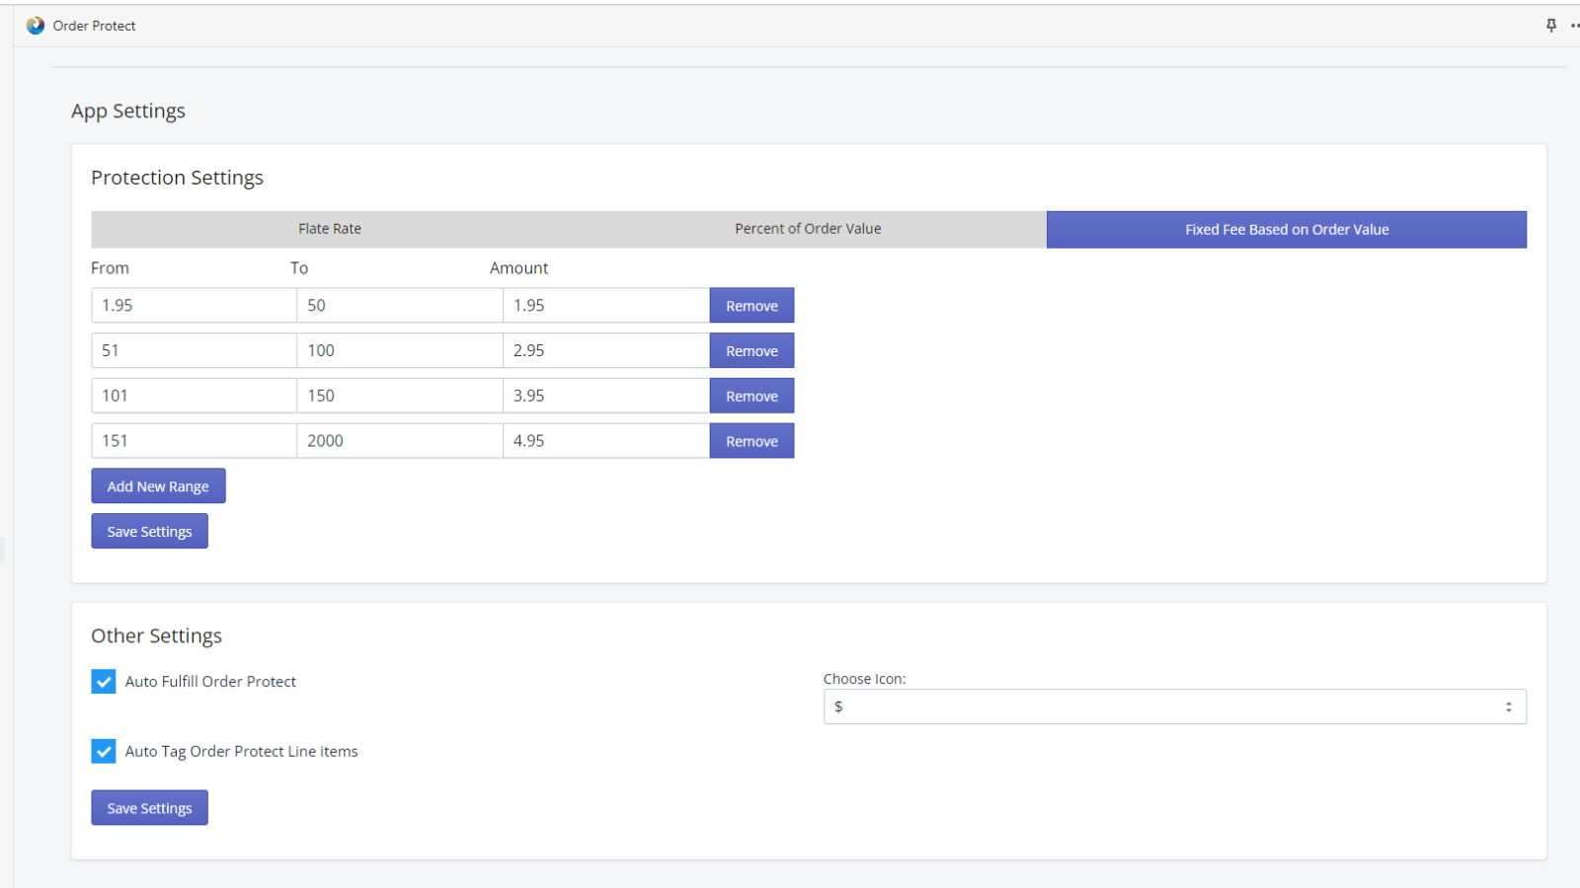Select the Amount field showing 3.95
Image resolution: width=1580 pixels, height=888 pixels.
pos(605,395)
